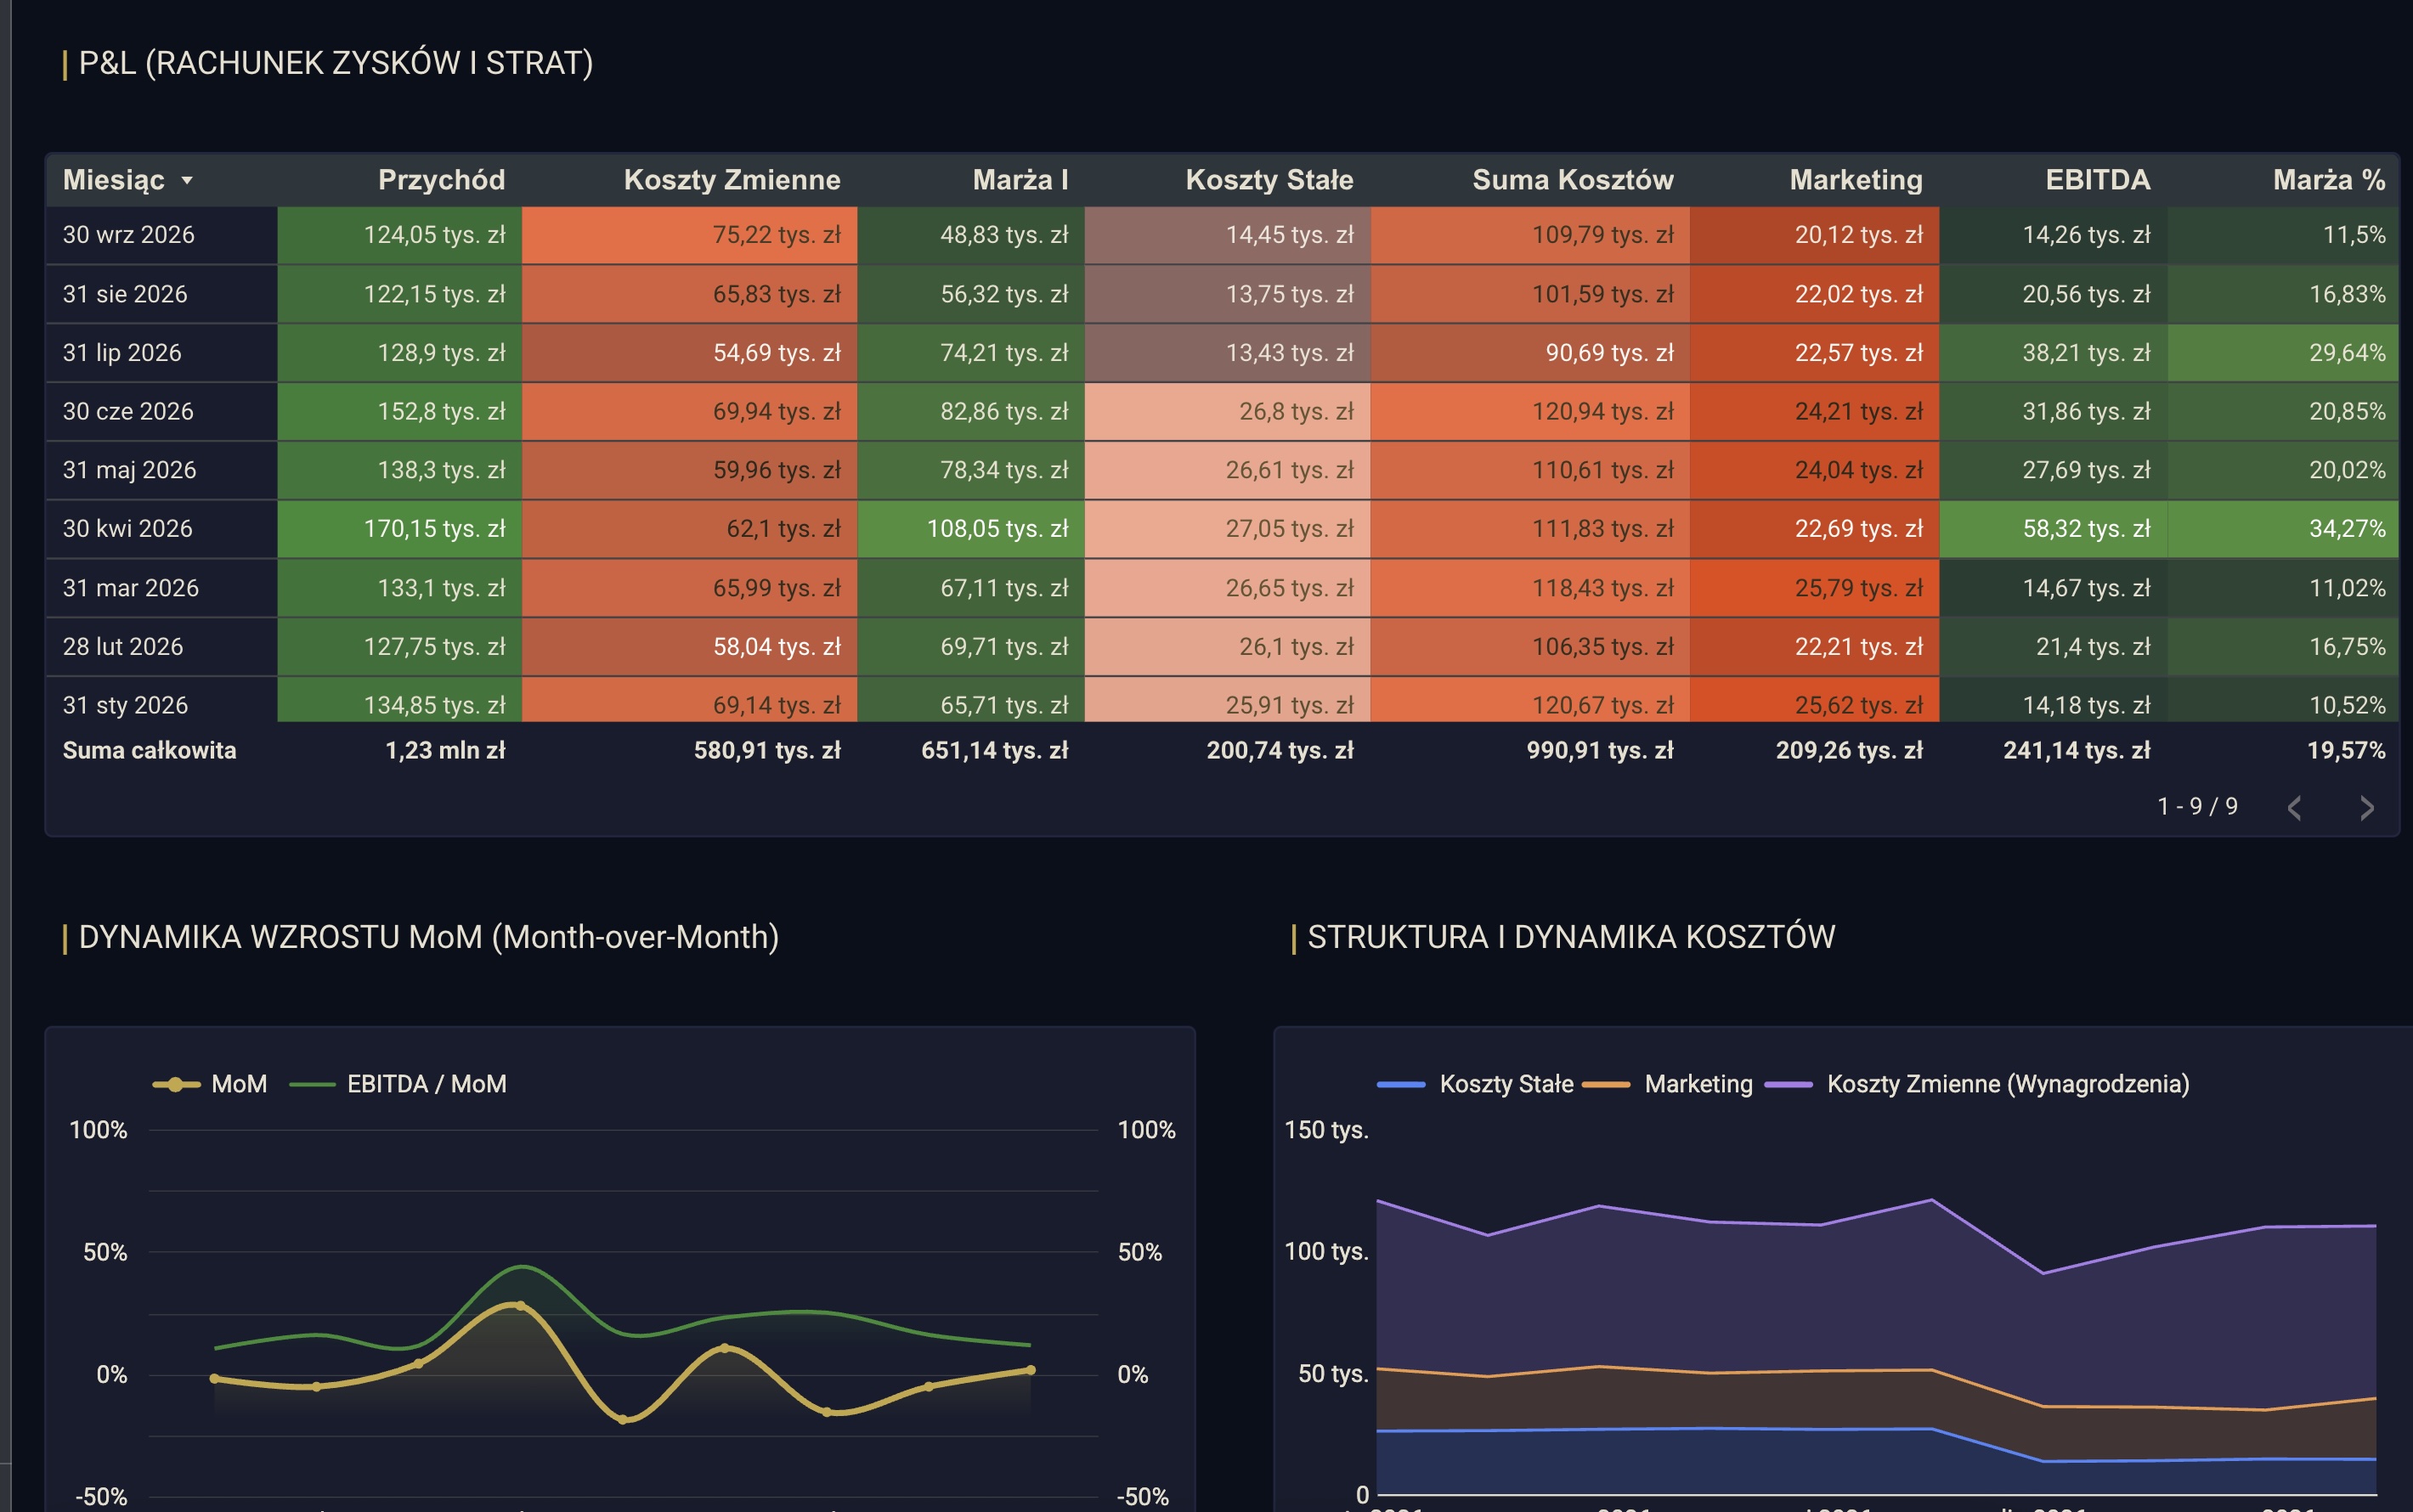Viewport: 2413px width, 1512px height.
Task: Select the 30 cze 2026 row label
Action: (128, 411)
